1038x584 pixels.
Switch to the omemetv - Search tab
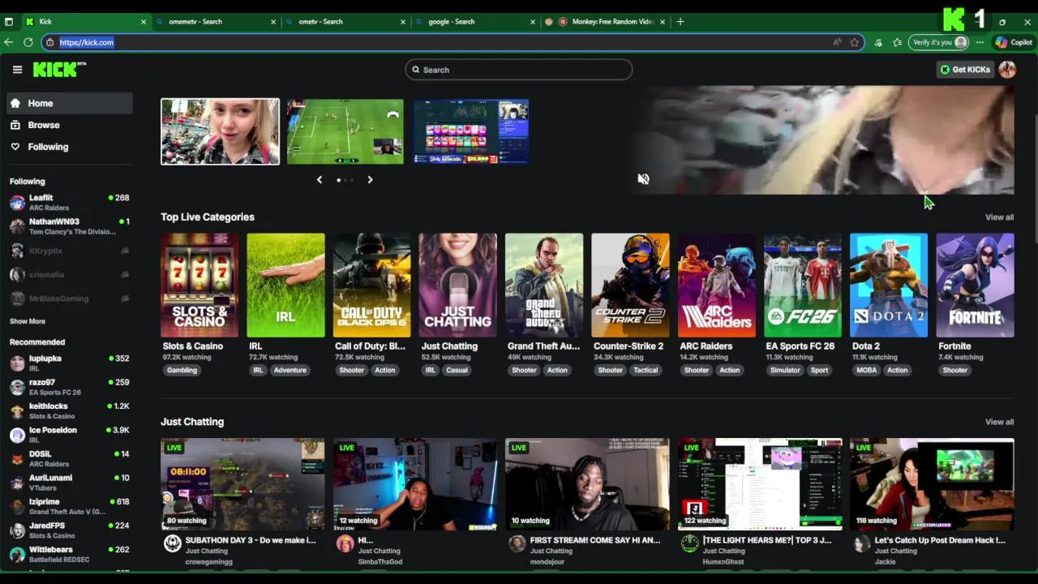[x=215, y=22]
